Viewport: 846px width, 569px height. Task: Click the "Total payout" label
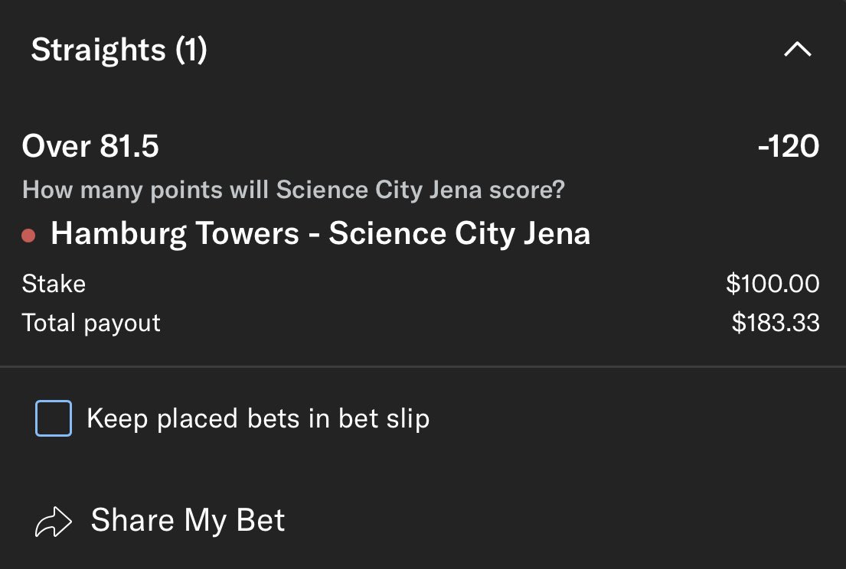click(x=91, y=323)
